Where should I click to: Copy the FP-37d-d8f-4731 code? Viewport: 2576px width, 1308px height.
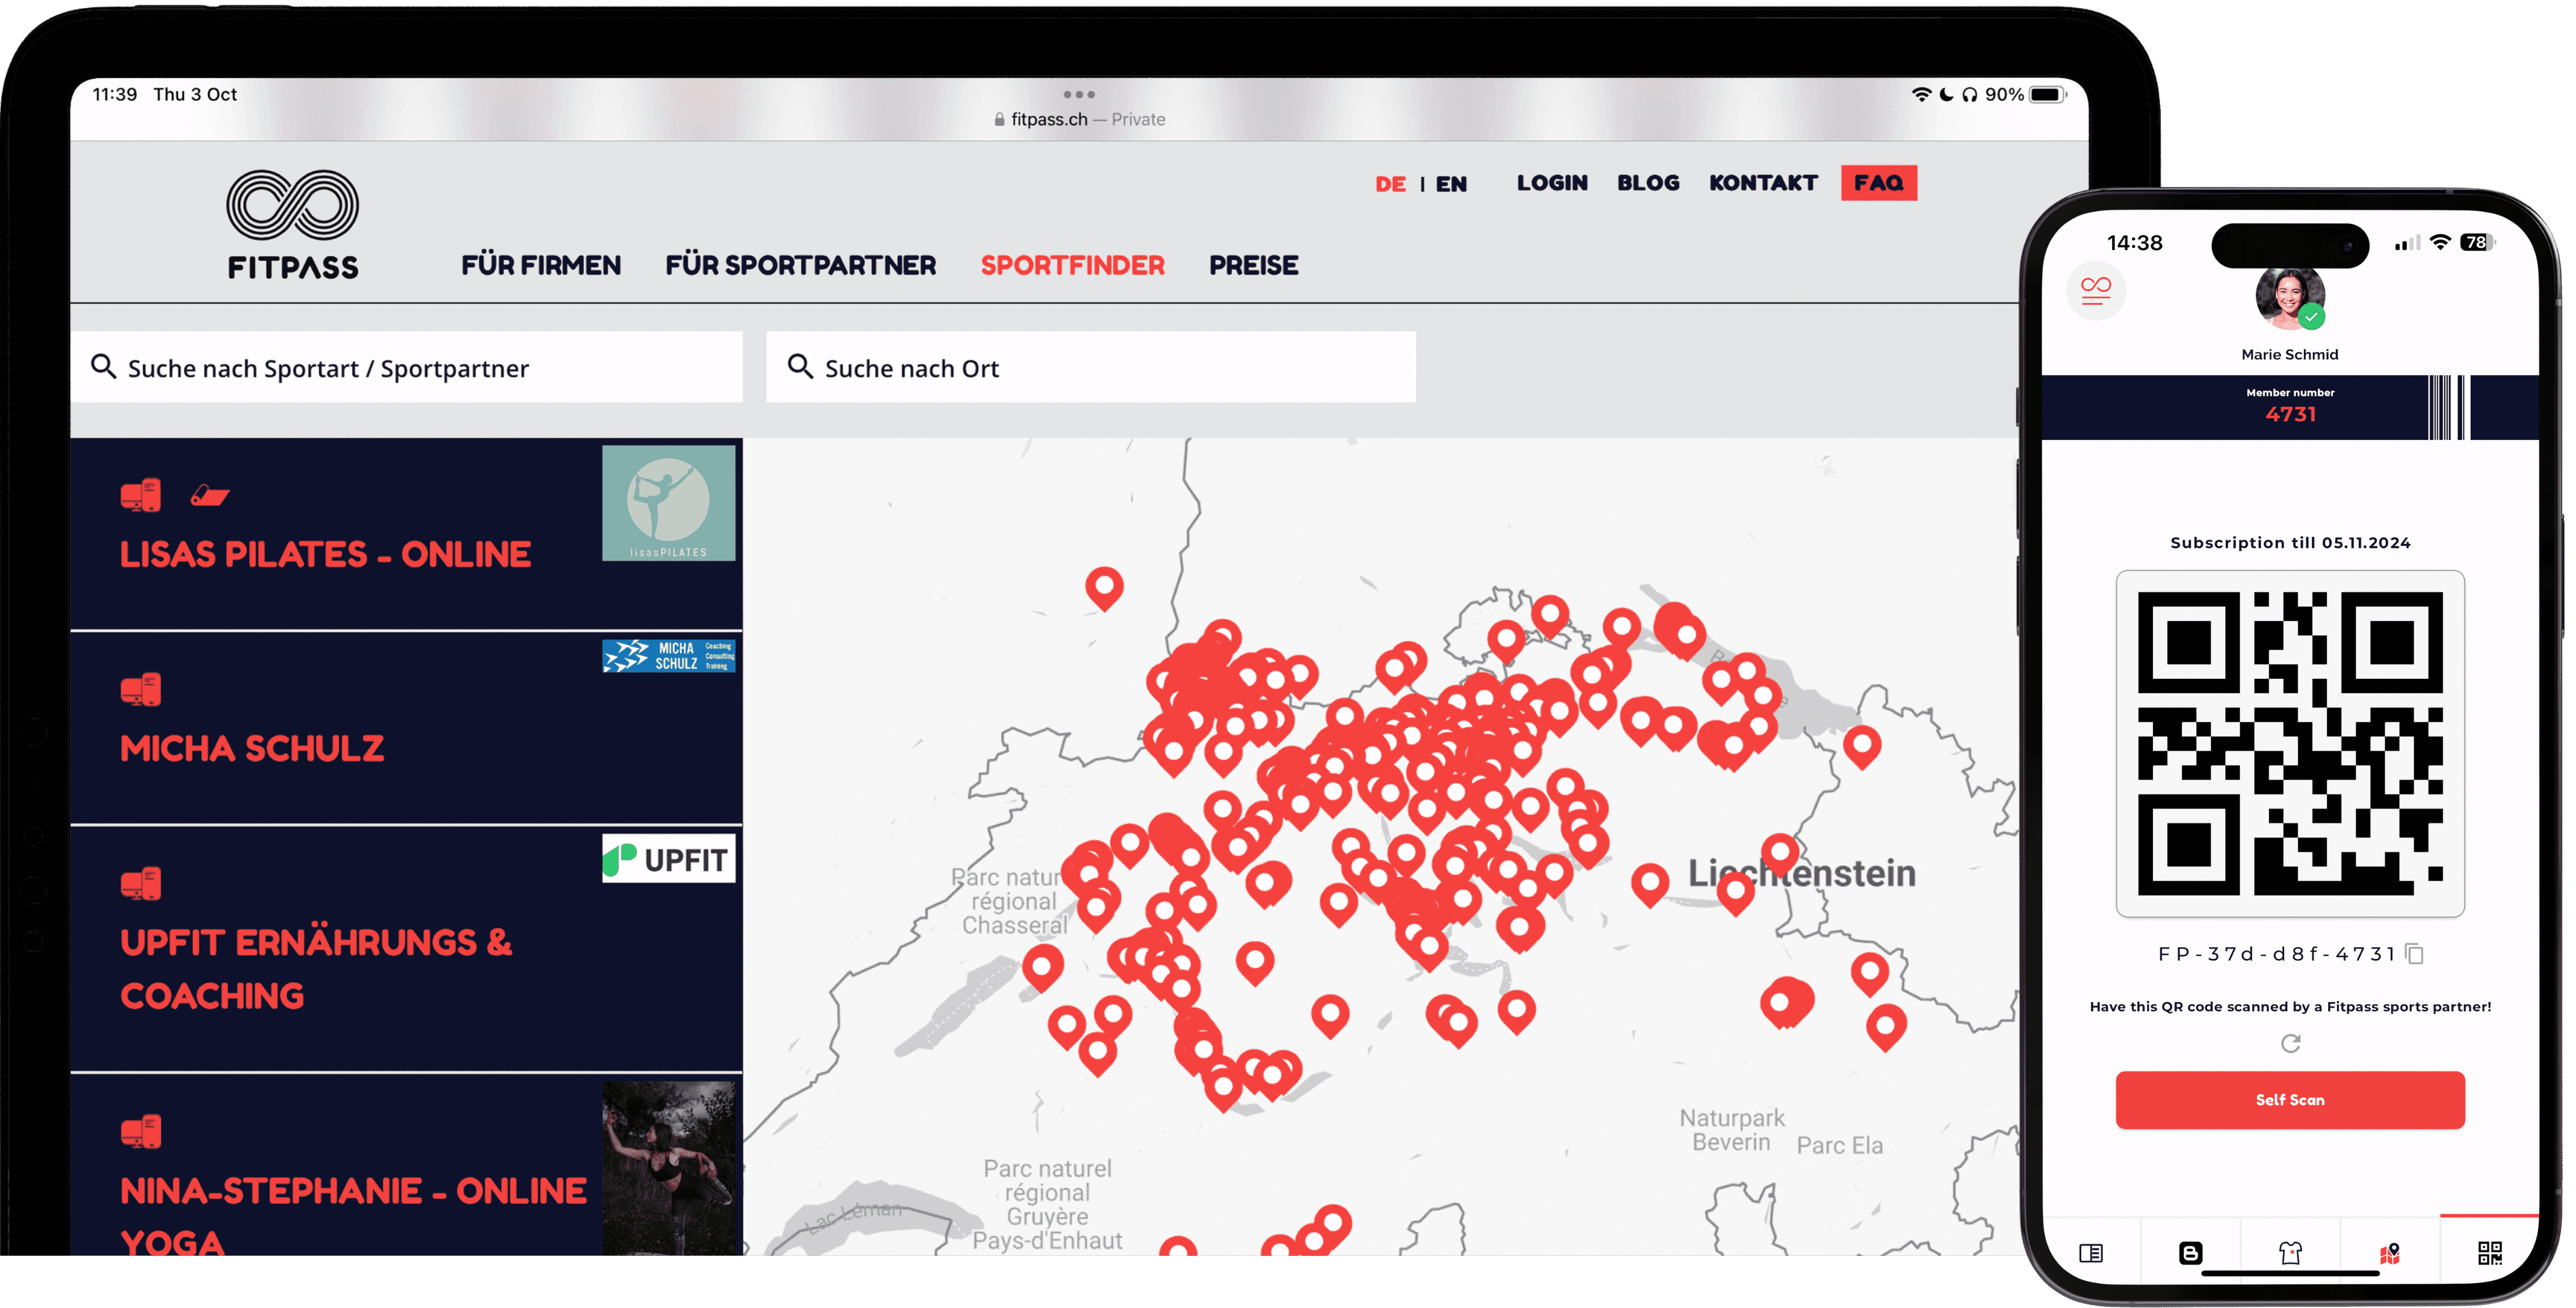2414,954
